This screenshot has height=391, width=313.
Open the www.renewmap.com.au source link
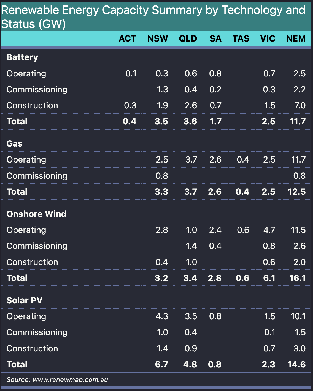[70, 380]
